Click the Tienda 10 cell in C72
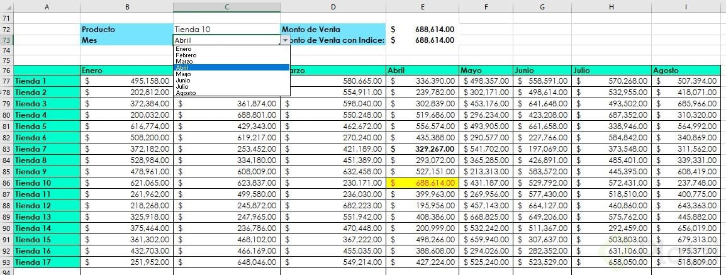The image size is (726, 275). (227, 29)
